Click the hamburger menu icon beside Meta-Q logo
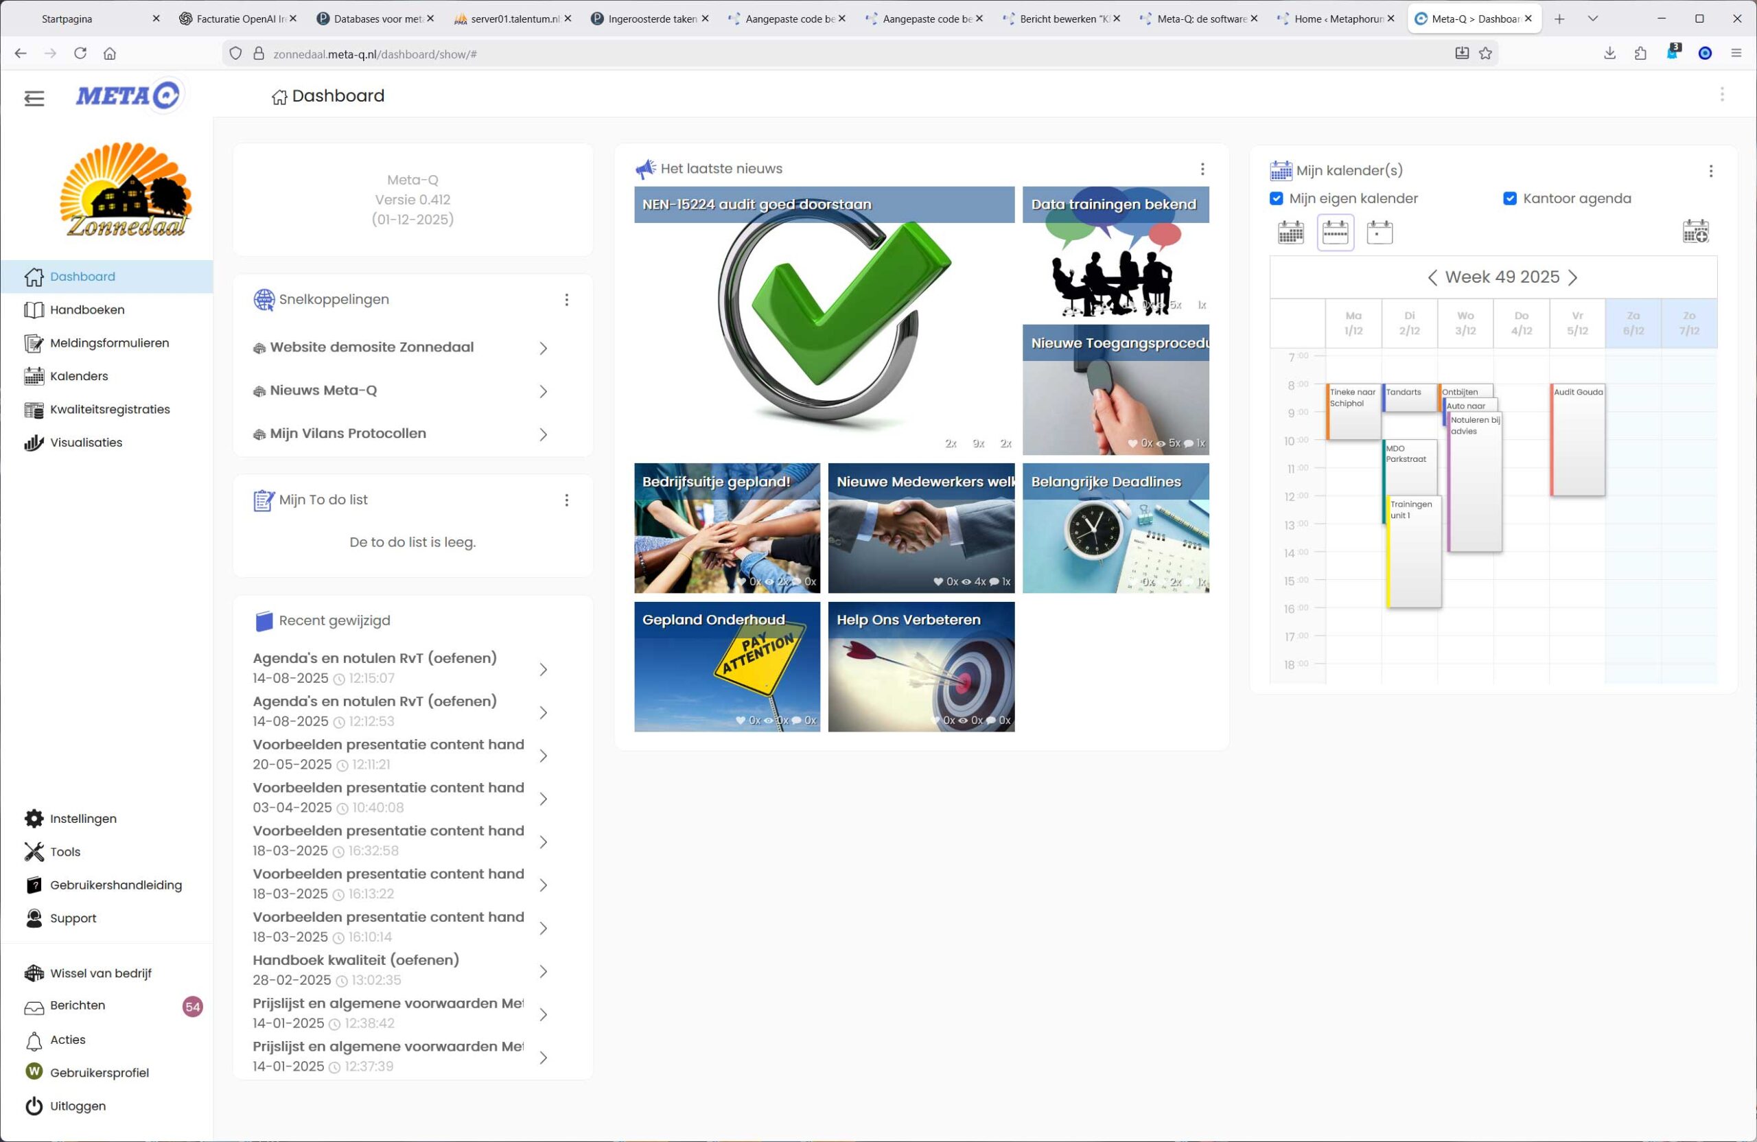This screenshot has width=1757, height=1142. coord(34,98)
